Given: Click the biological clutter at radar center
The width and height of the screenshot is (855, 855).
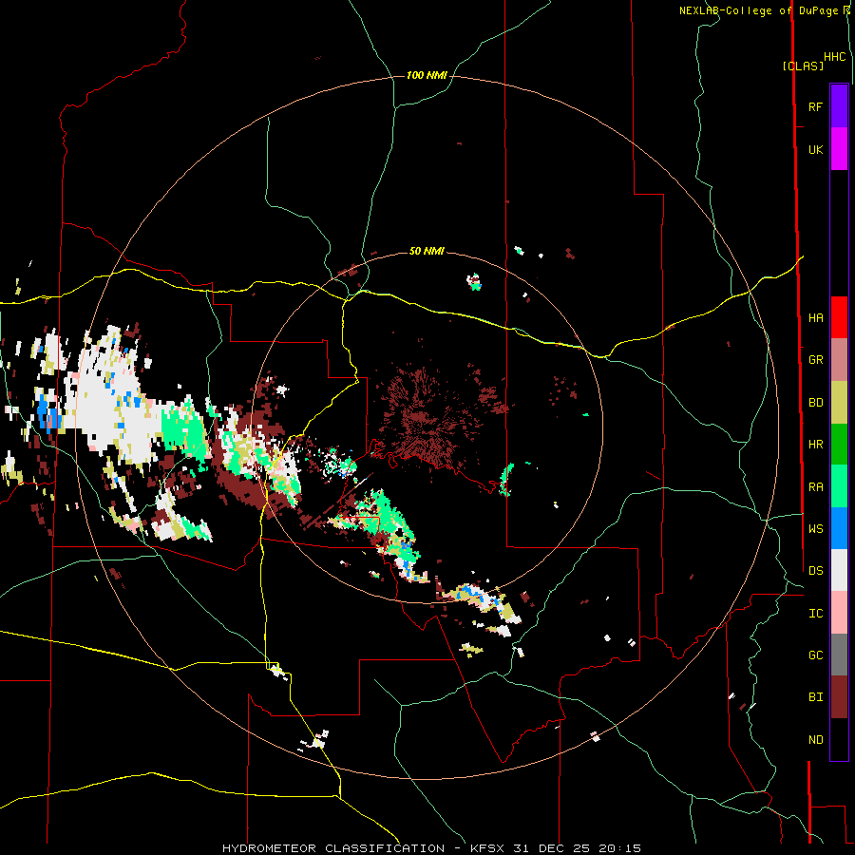Looking at the screenshot, I should tap(430, 417).
